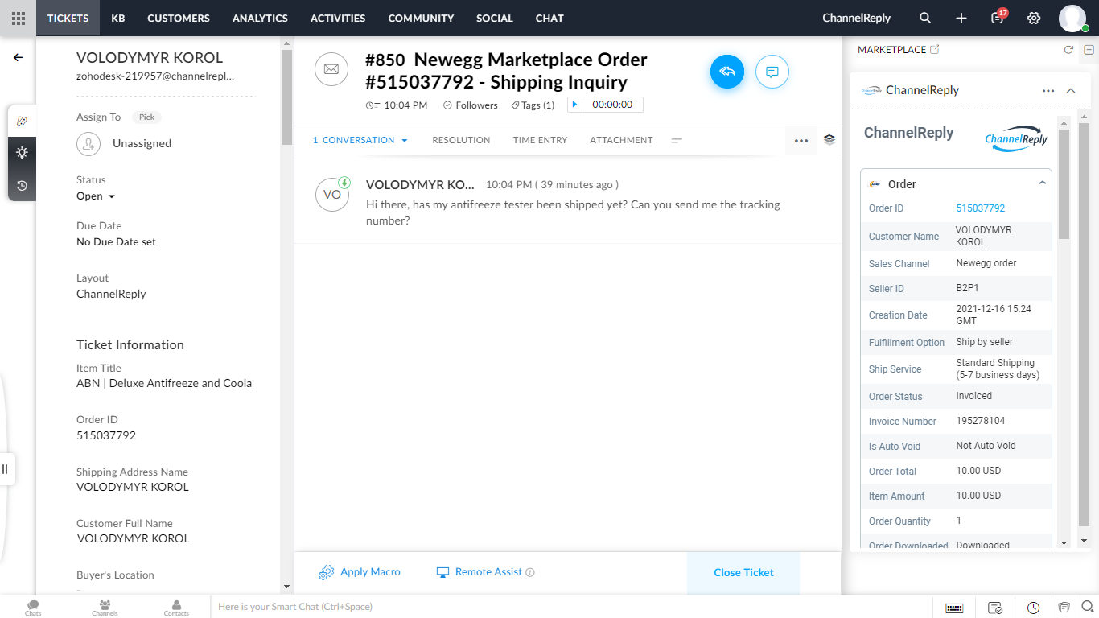Open the Tickets tab
The height and width of the screenshot is (618, 1099).
coord(68,18)
